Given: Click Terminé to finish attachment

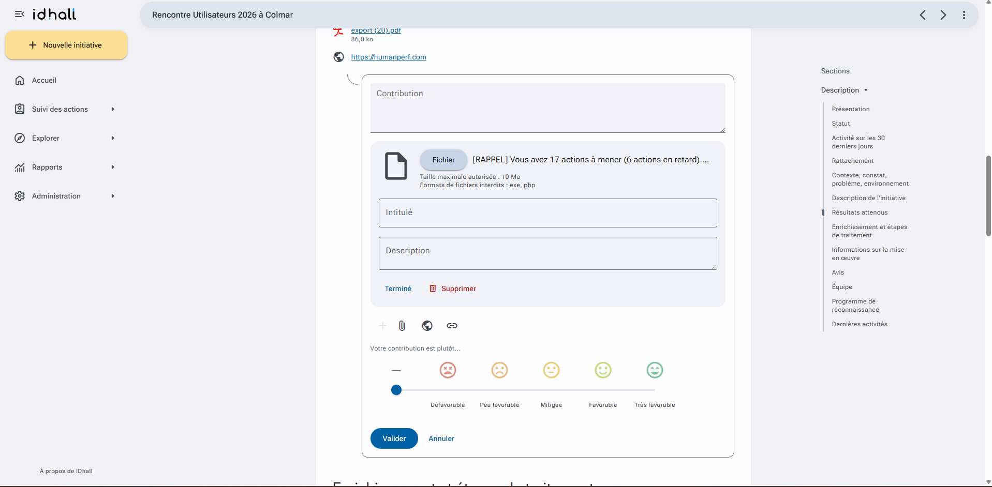Looking at the screenshot, I should (x=398, y=288).
